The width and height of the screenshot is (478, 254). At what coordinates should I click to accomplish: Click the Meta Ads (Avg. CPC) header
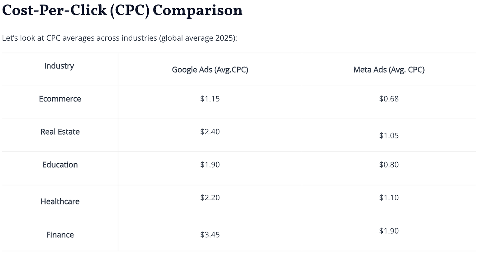[x=389, y=70]
